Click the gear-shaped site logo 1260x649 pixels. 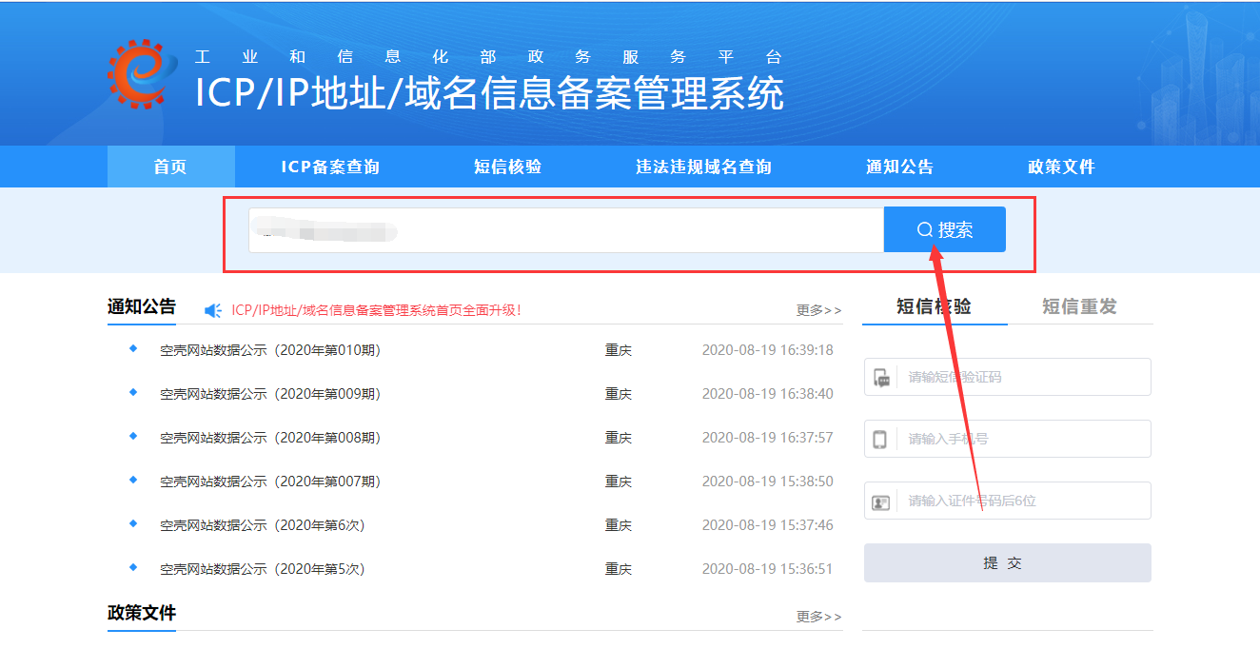(x=143, y=72)
